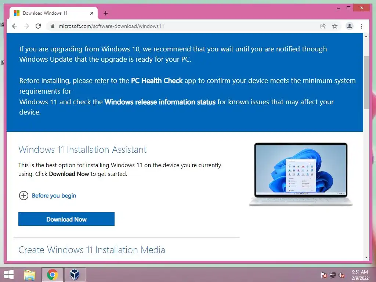This screenshot has width=376, height=282.
Task: Open File Explorer from the taskbar
Action: point(30,275)
